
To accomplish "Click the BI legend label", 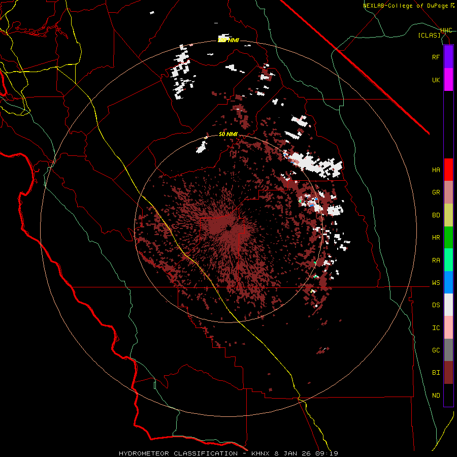I will pos(436,373).
